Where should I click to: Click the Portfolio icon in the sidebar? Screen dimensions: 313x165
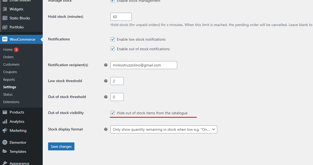(x=5, y=27)
